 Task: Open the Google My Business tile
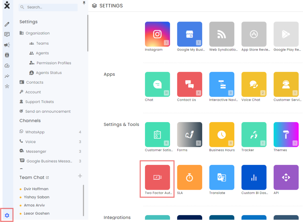pyautogui.click(x=189, y=34)
